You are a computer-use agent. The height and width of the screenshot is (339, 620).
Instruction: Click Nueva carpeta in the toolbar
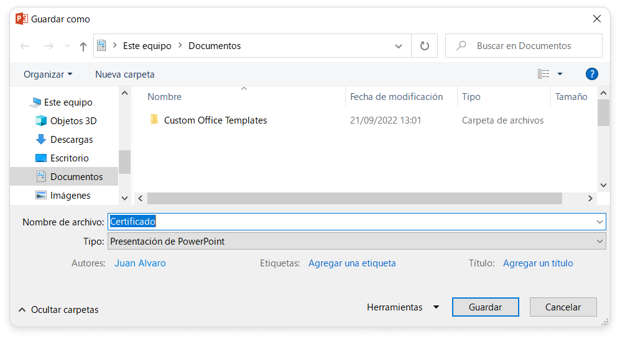pyautogui.click(x=124, y=75)
